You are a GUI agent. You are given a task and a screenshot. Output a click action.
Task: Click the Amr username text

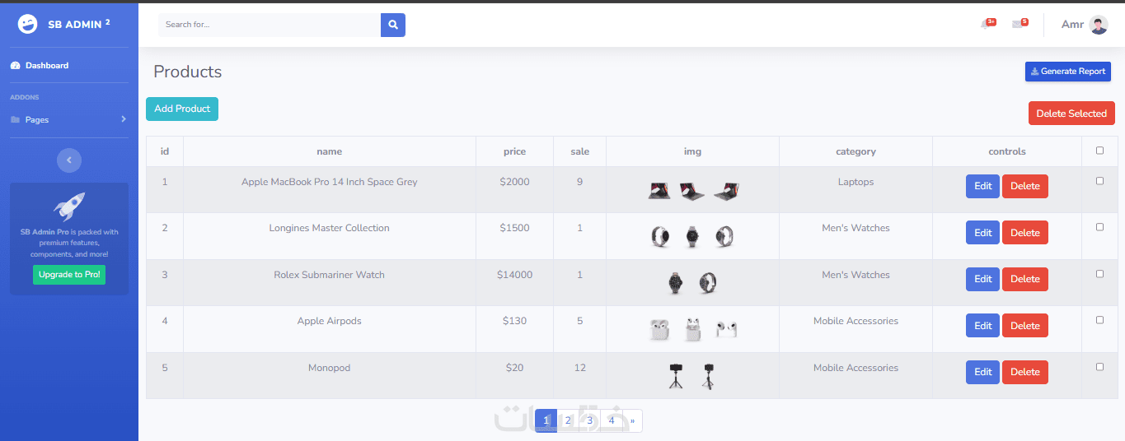click(x=1072, y=25)
